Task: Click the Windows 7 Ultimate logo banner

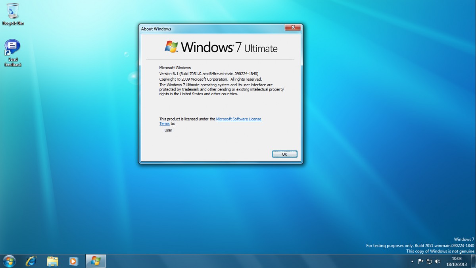Action: 221,47
